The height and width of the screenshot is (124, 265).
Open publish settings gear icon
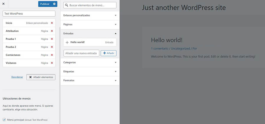[54, 4]
